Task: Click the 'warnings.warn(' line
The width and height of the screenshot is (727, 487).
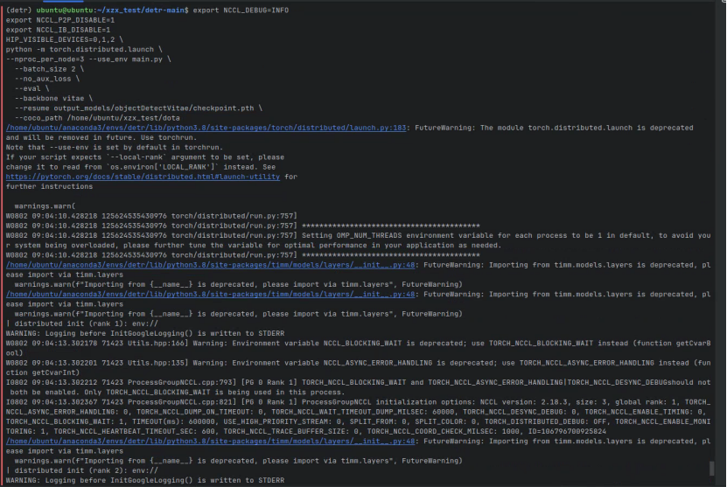Action: pyautogui.click(x=45, y=206)
